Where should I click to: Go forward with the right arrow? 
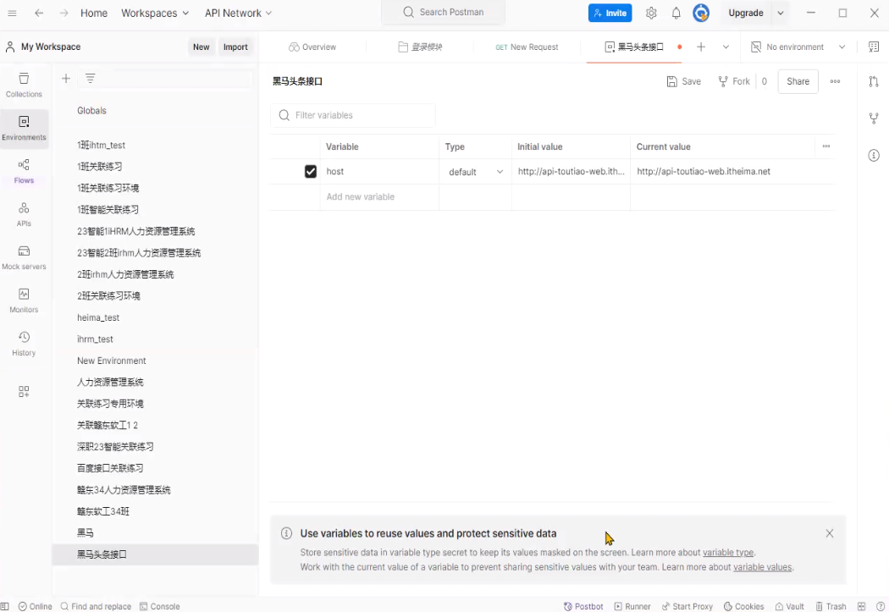tap(64, 13)
